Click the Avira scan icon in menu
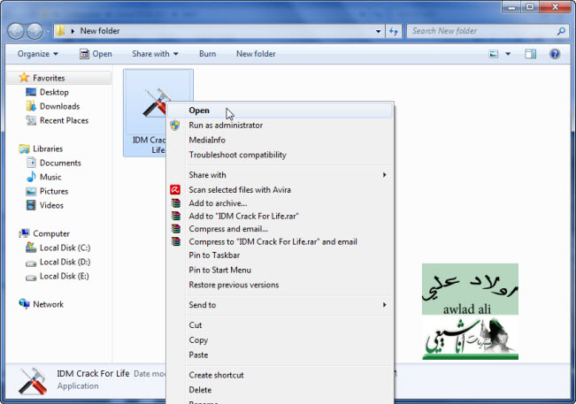 click(x=175, y=190)
